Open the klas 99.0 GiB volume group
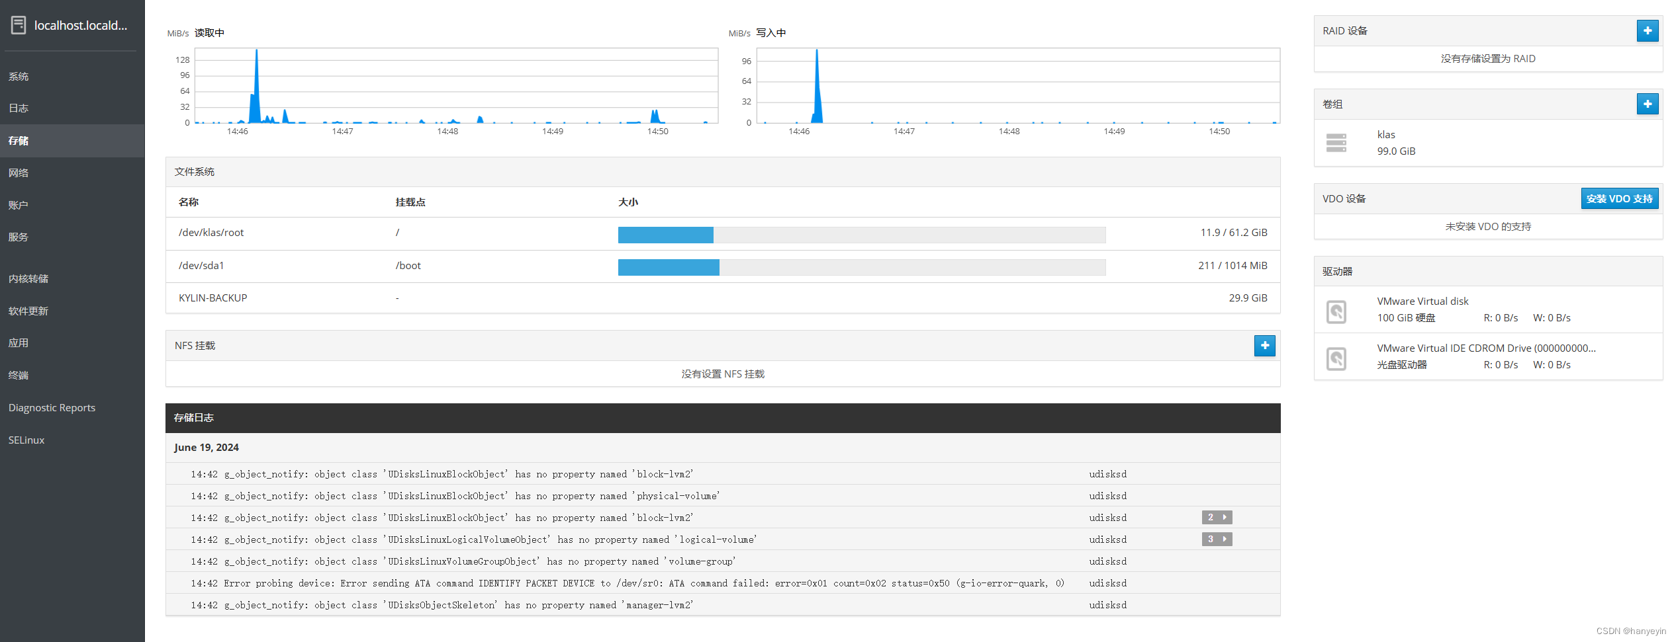This screenshot has width=1676, height=642. click(1488, 143)
